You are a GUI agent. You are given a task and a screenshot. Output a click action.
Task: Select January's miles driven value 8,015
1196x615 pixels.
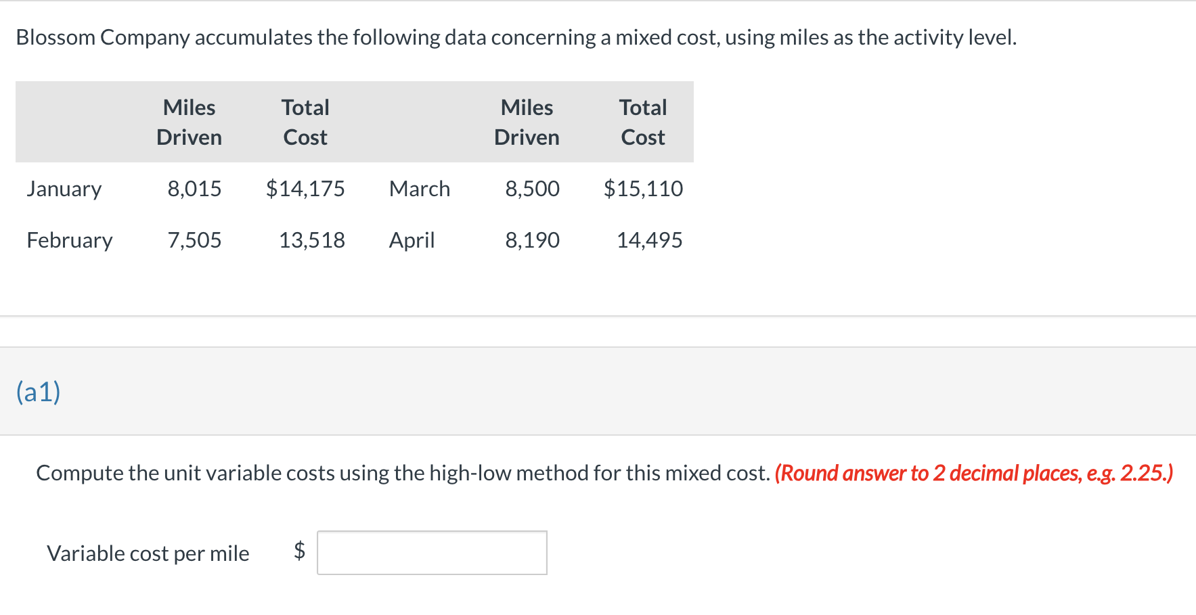pyautogui.click(x=194, y=189)
